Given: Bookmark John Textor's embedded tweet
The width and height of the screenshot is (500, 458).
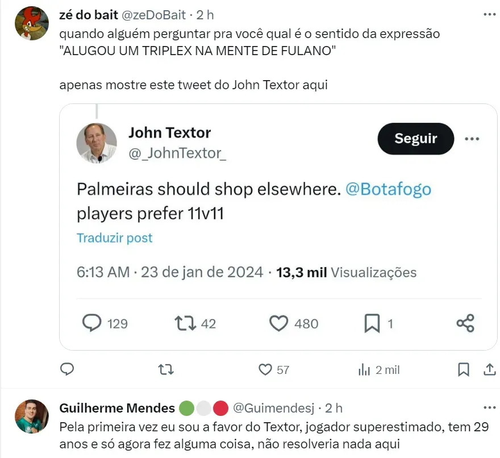Looking at the screenshot, I should [x=372, y=323].
